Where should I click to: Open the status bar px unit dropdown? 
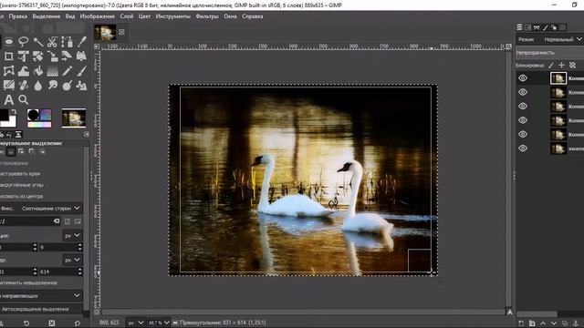coord(136,323)
